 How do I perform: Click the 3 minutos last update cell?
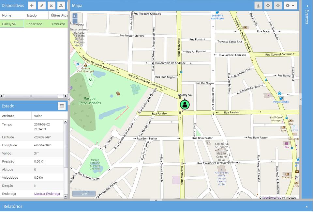pos(58,24)
